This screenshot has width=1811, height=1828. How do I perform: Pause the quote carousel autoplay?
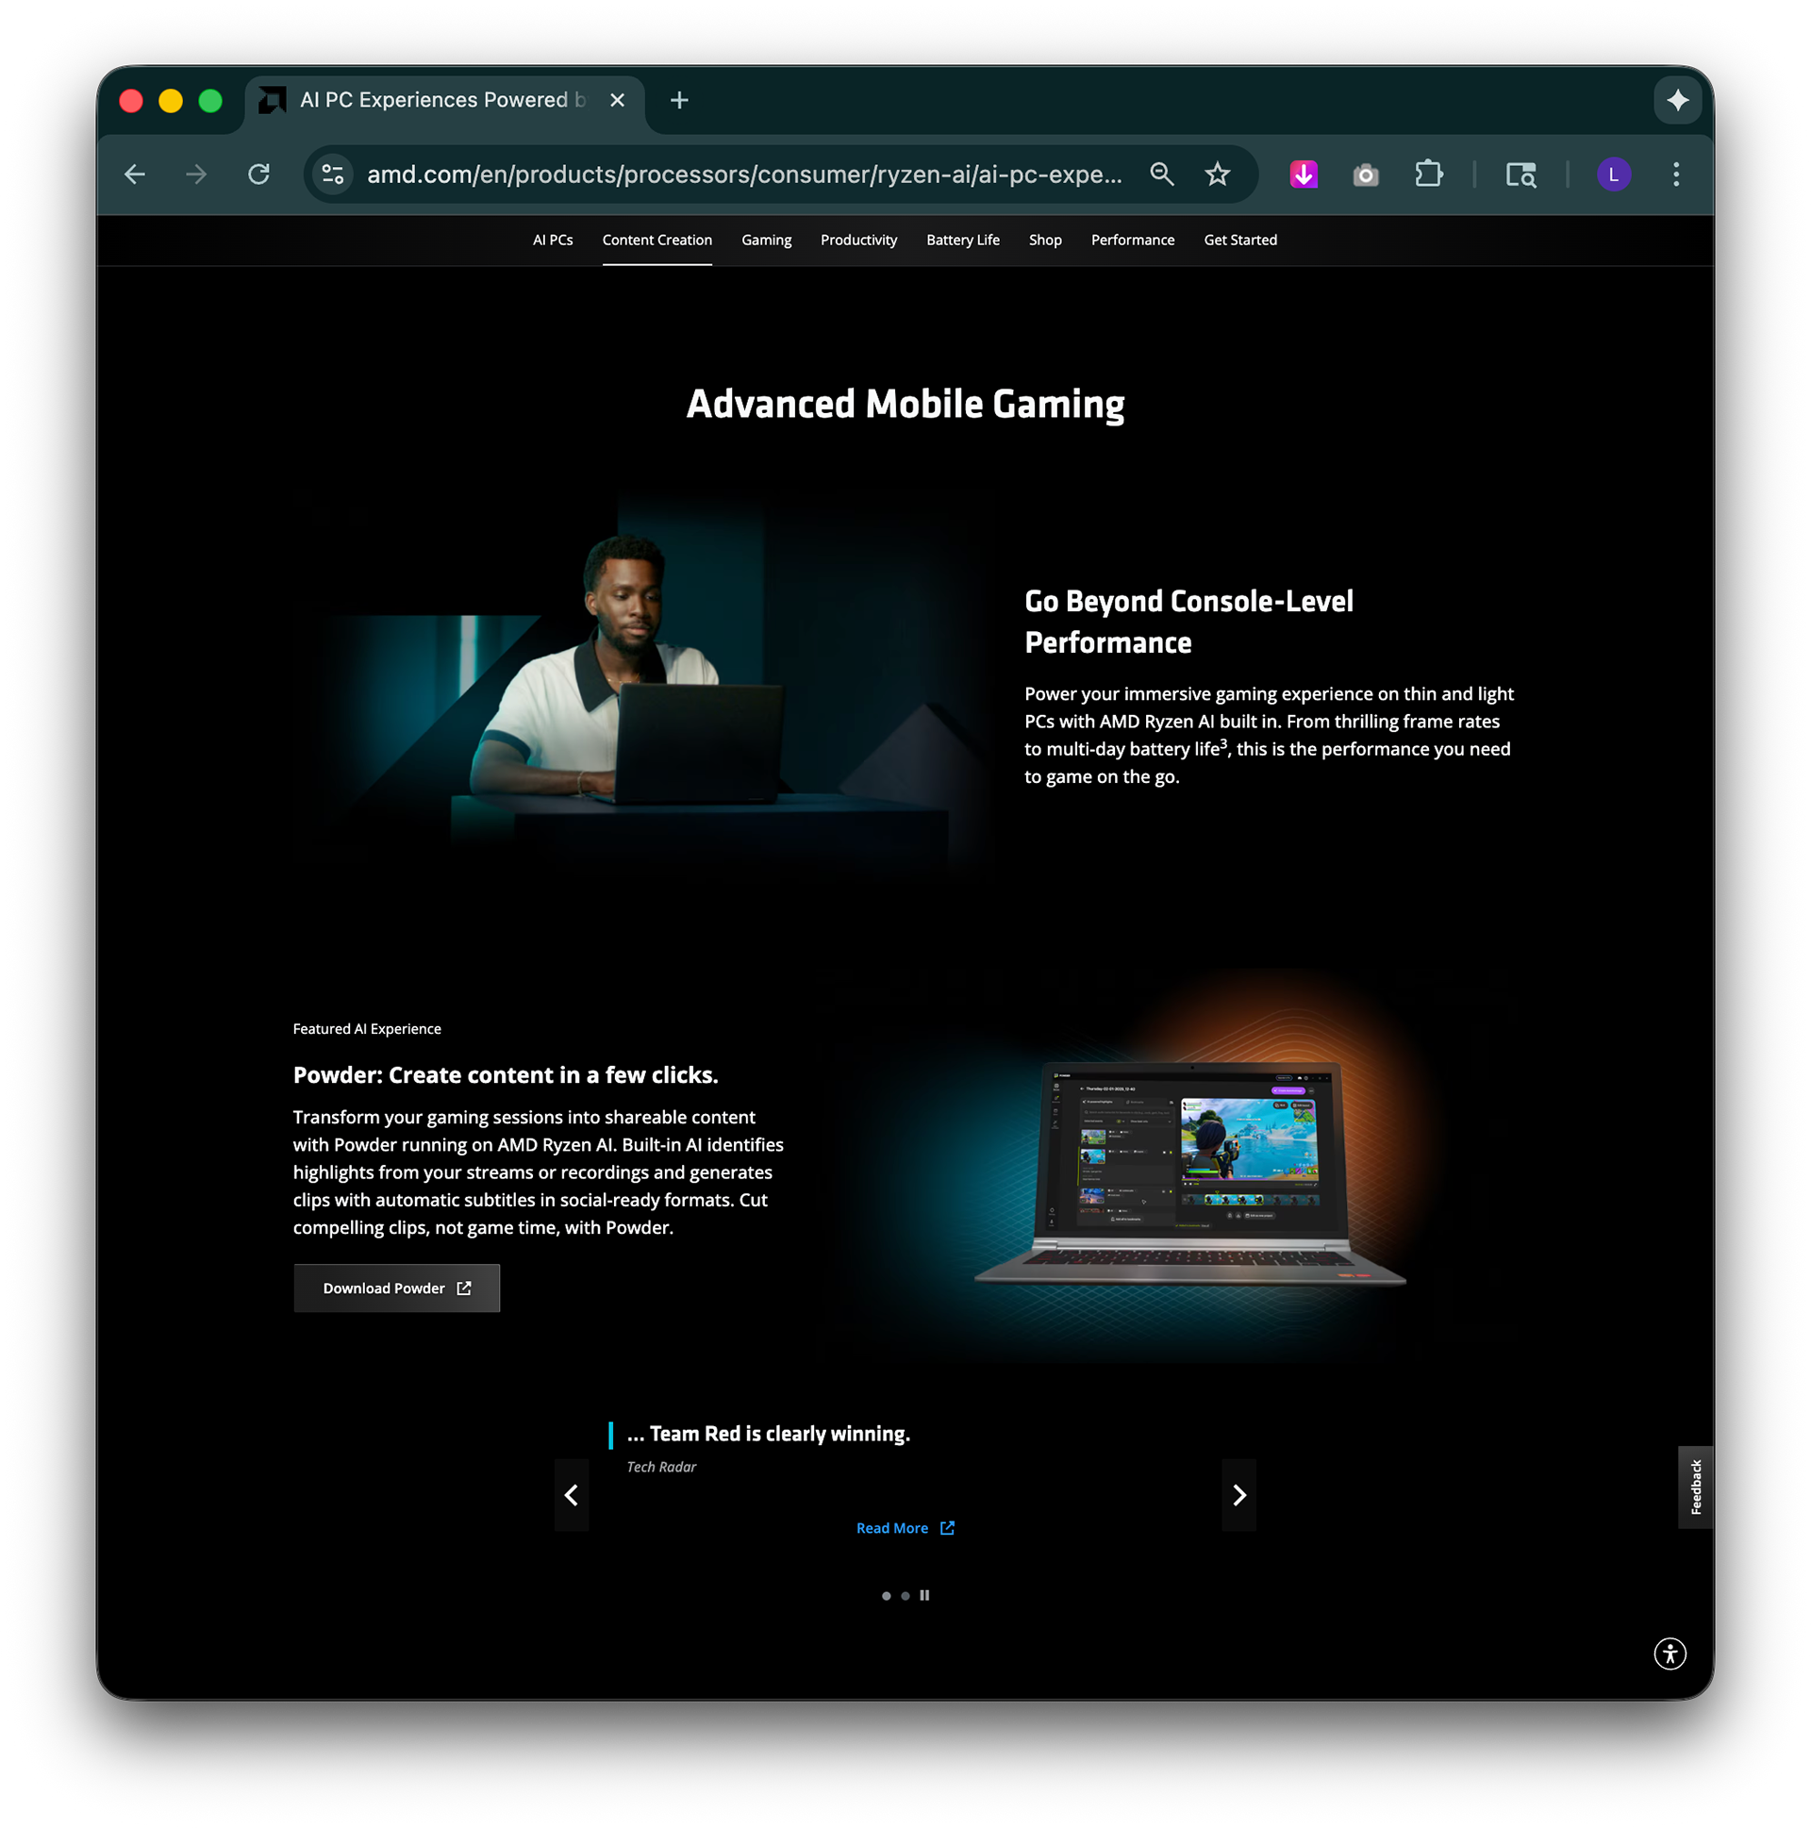[x=924, y=1595]
